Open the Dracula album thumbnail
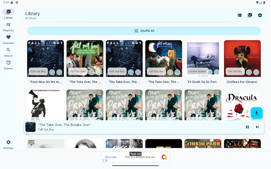Image resolution: width=271 pixels, height=169 pixels. tap(242, 105)
